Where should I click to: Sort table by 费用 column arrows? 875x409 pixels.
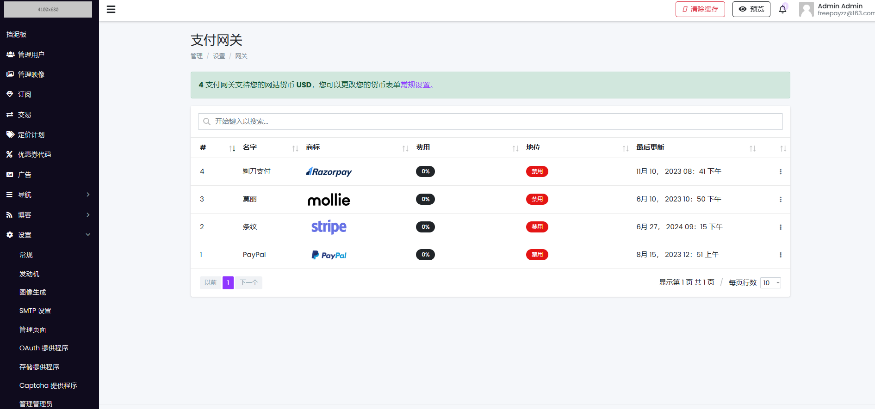[x=515, y=148]
